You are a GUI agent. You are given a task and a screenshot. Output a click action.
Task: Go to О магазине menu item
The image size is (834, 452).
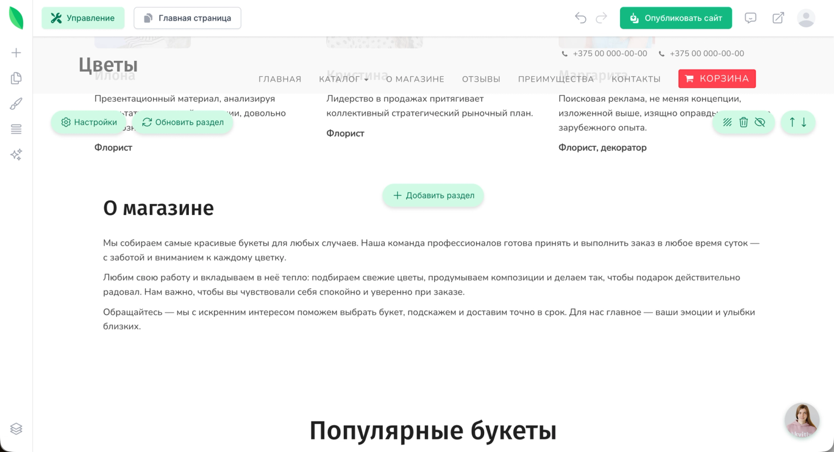(415, 79)
